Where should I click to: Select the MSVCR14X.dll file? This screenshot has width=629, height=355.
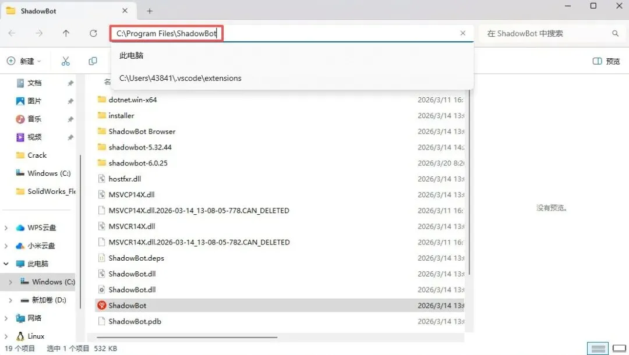pos(280,226)
